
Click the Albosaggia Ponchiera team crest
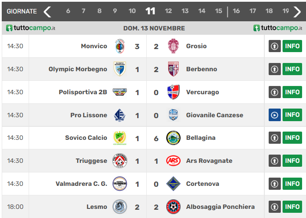pos(173,207)
